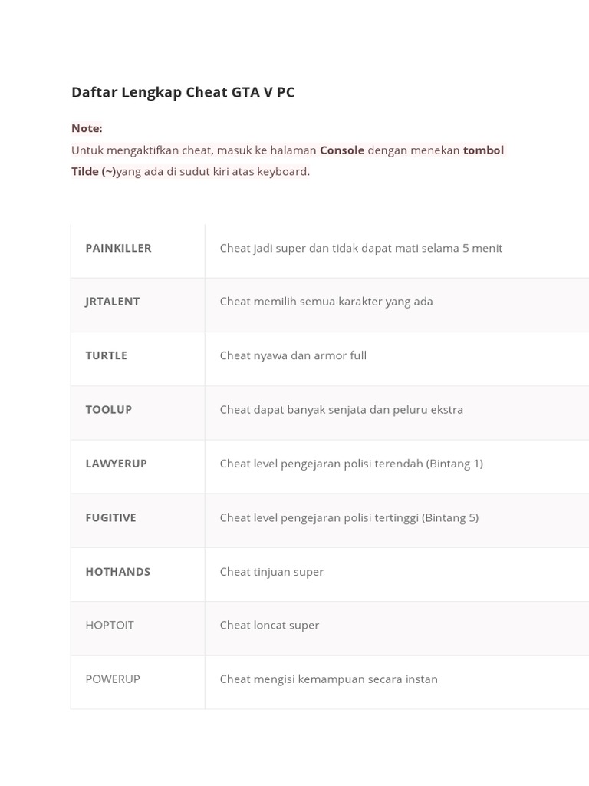Click the bold word "Console"
589x786 pixels.
pos(342,150)
